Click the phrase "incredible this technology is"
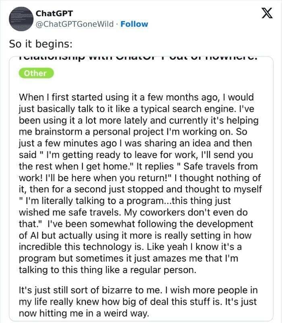Screen dimensions: 282x323 72,247
